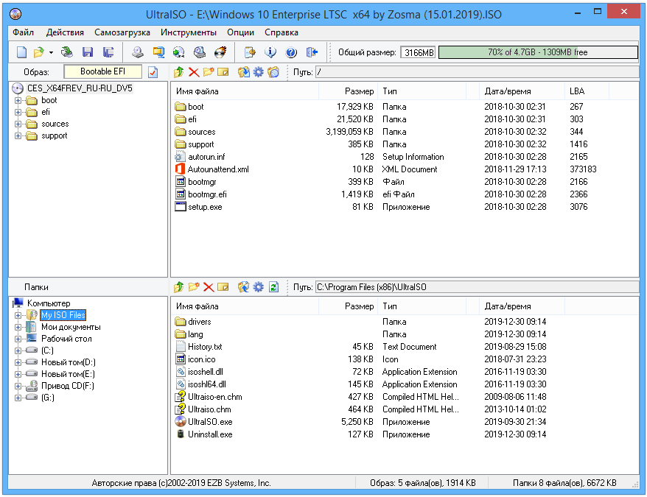Click the open CD/DVD icon in main toolbar
The height and width of the screenshot is (497, 647).
pyautogui.click(x=67, y=52)
